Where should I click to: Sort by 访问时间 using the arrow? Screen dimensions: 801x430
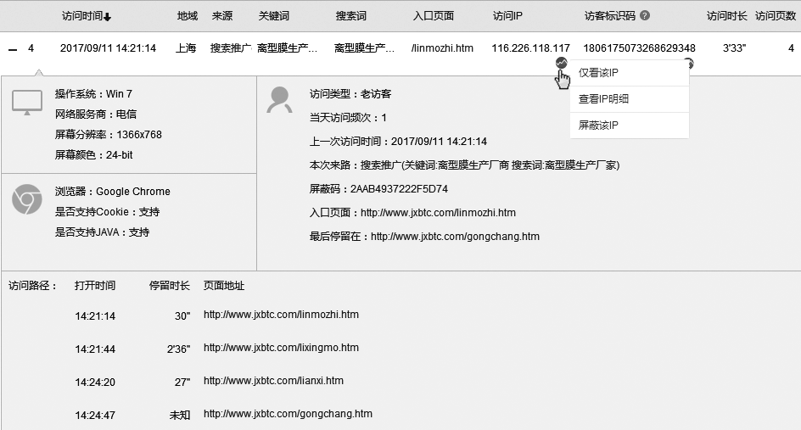[107, 16]
